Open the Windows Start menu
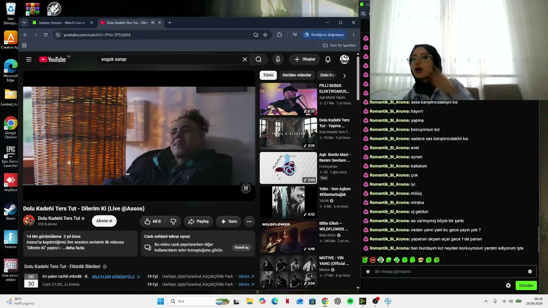The width and height of the screenshot is (548, 308). click(x=161, y=301)
